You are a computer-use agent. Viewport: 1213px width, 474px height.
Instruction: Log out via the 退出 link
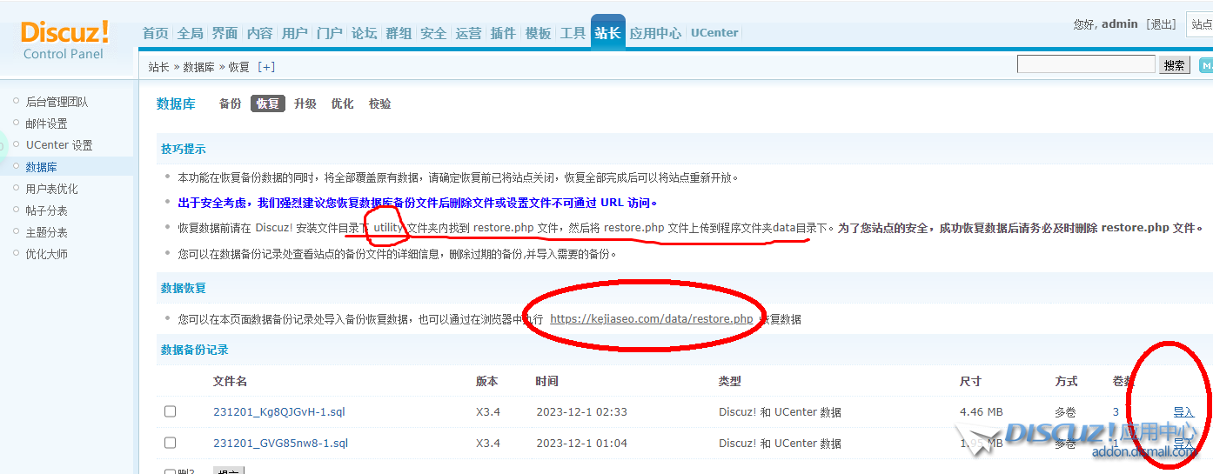pyautogui.click(x=1162, y=24)
